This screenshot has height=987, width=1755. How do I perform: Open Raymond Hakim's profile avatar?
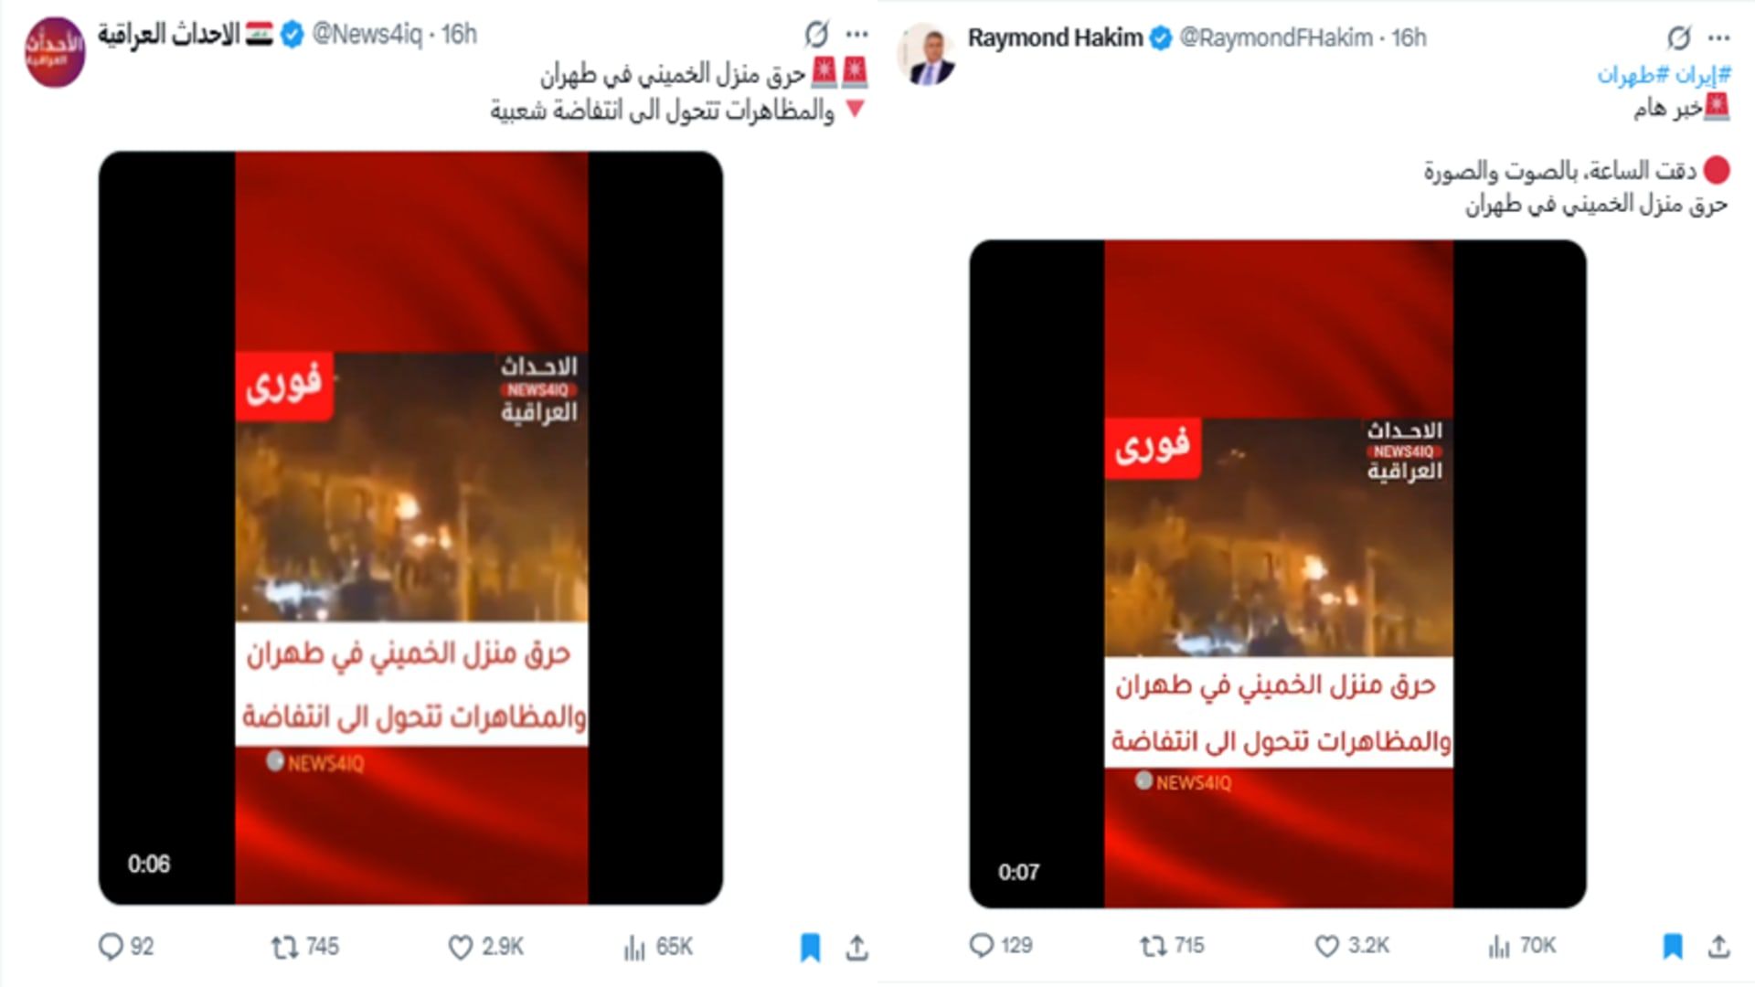tap(927, 54)
